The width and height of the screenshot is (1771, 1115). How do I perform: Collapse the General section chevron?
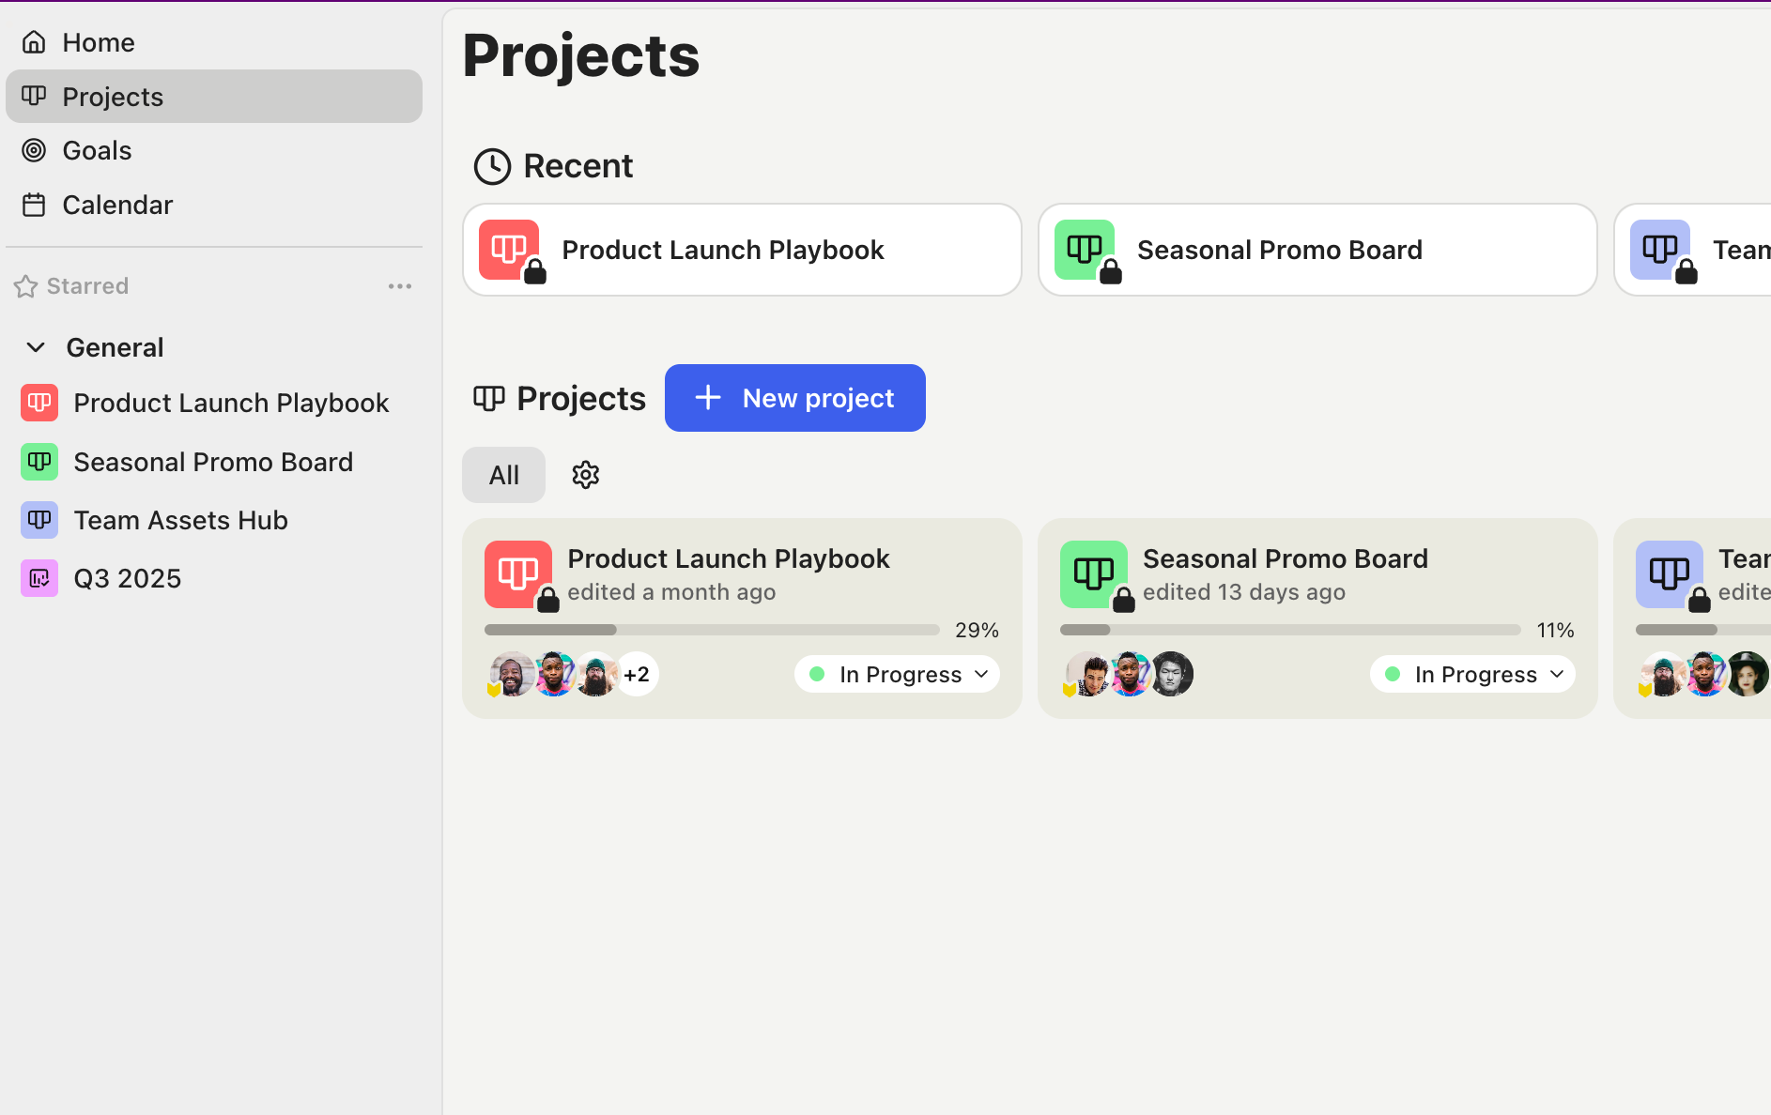(36, 347)
